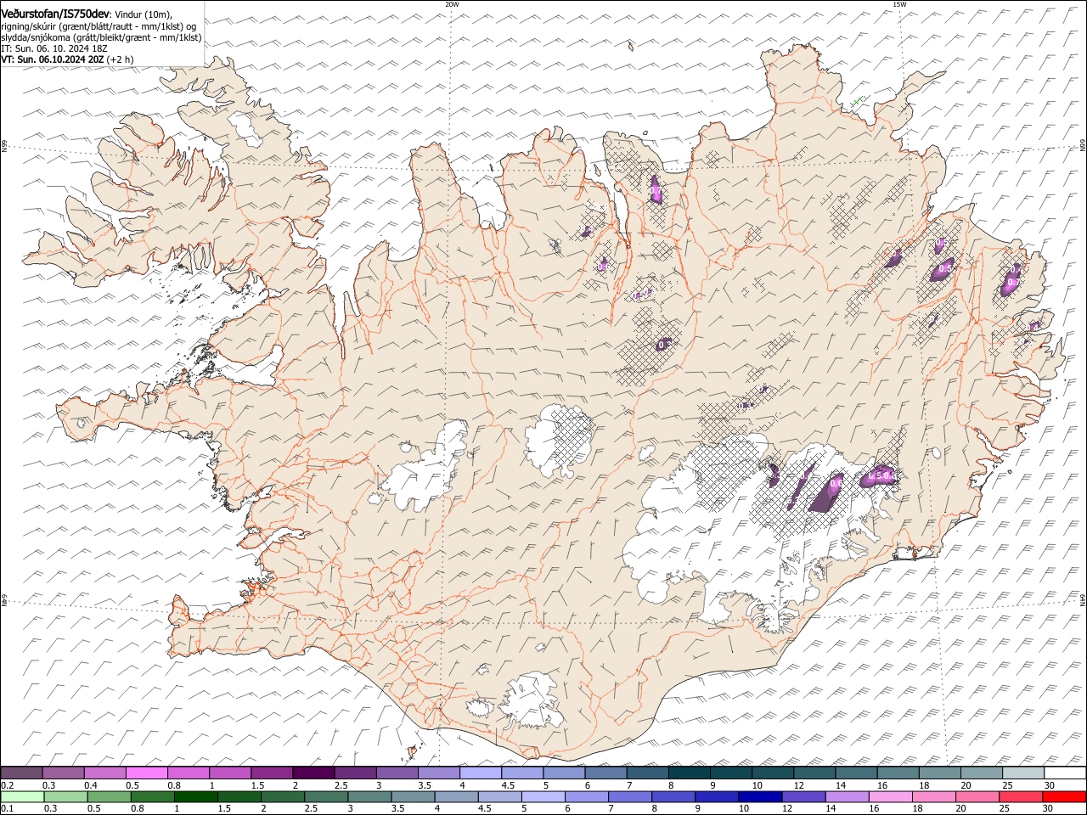Select the lower-row purple swatch starting at 12
This screenshot has height=815, width=1087.
coord(803,797)
